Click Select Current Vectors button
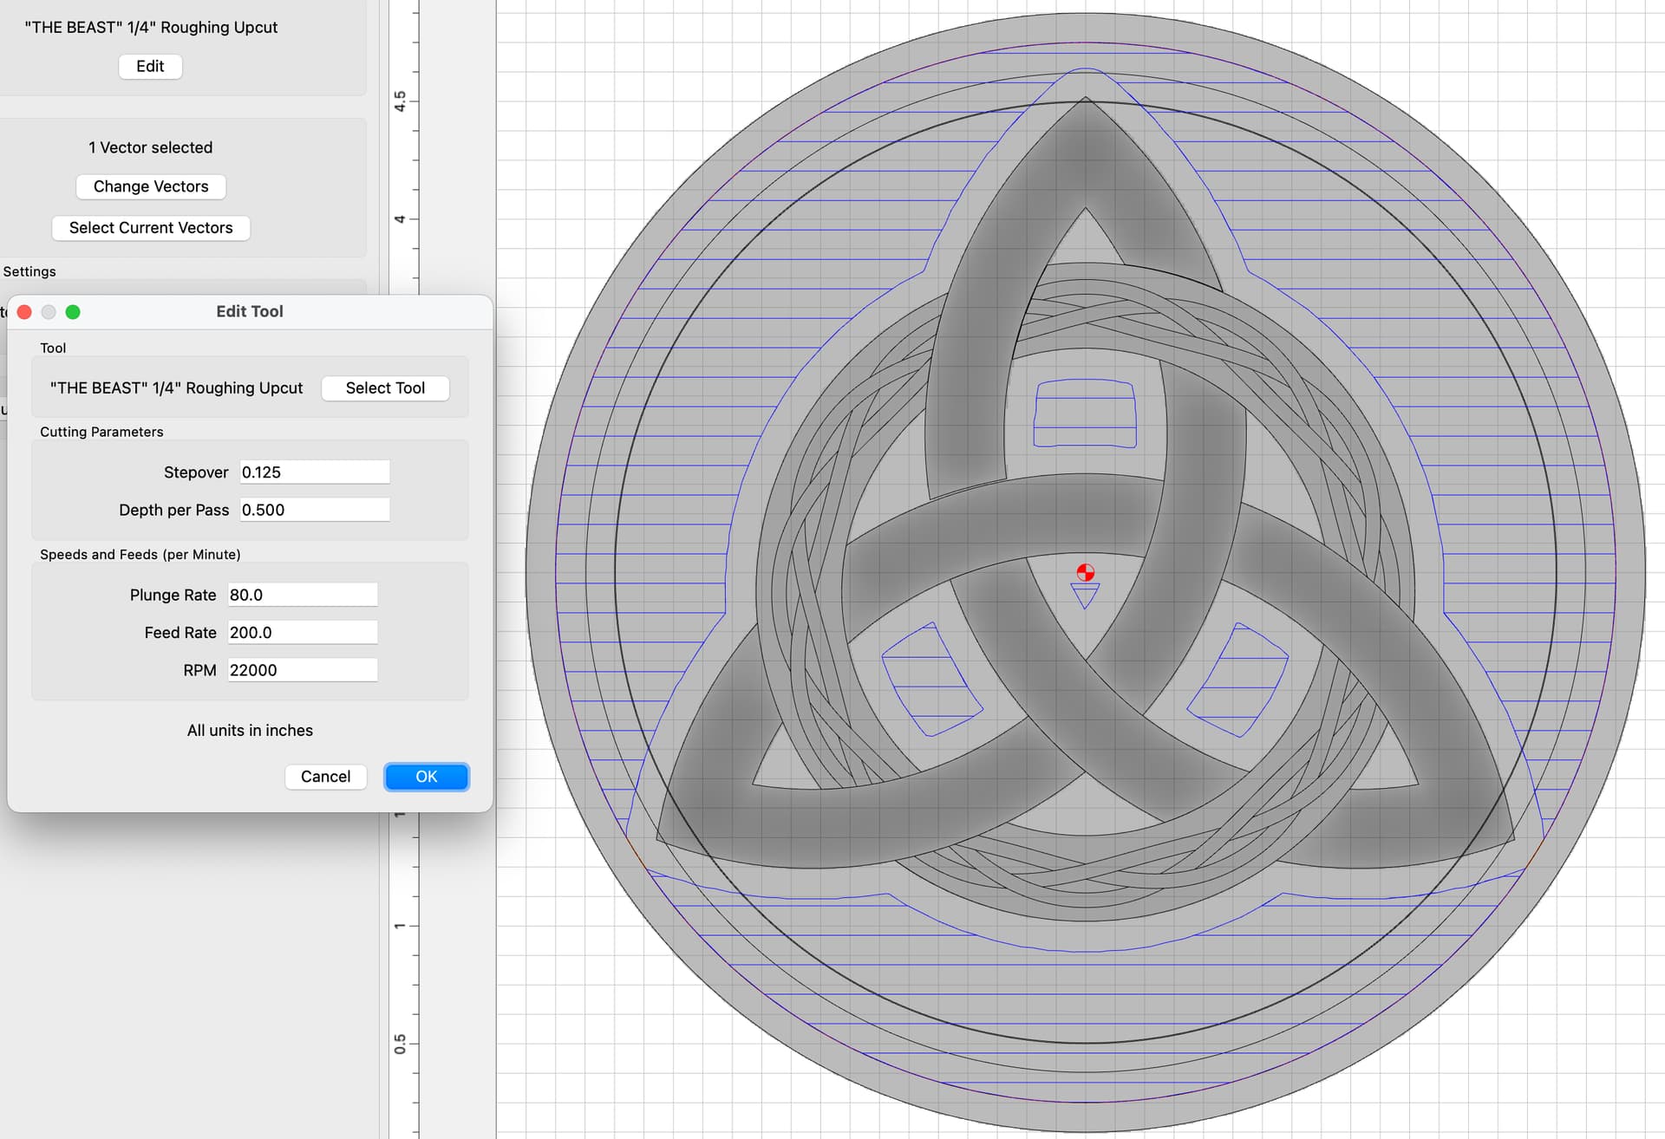 (x=151, y=228)
